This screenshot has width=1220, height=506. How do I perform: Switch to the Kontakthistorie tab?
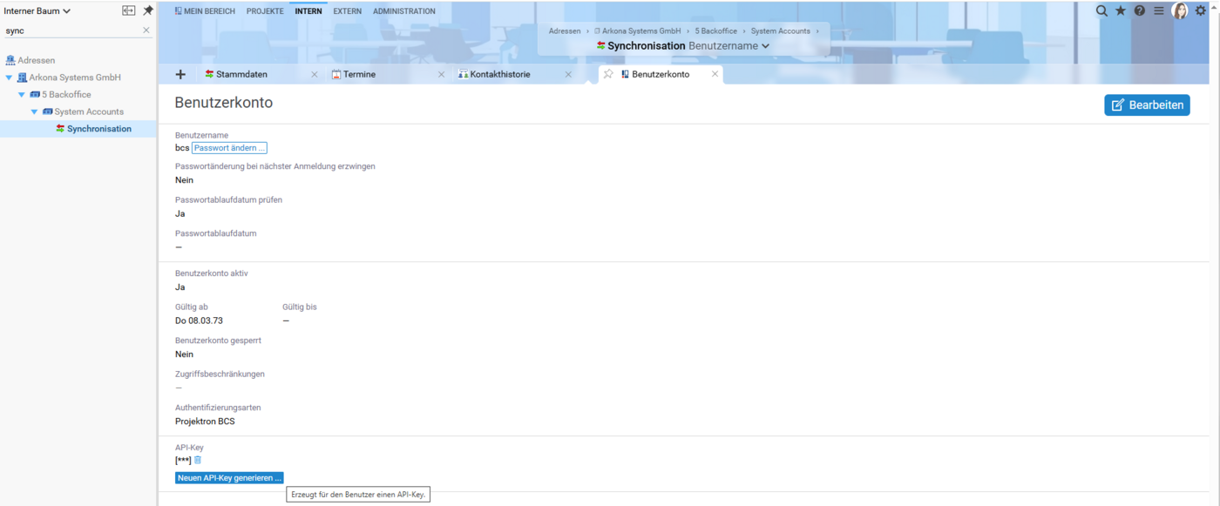click(499, 75)
